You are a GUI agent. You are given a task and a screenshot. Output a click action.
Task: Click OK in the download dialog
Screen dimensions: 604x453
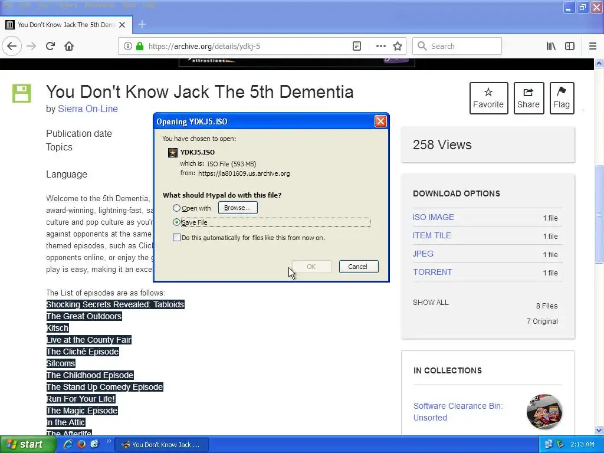[311, 267]
